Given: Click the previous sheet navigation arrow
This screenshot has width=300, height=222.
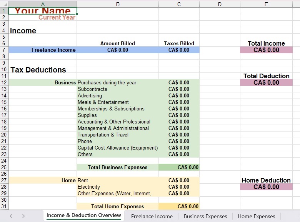Looking at the screenshot, I should pyautogui.click(x=11, y=216).
